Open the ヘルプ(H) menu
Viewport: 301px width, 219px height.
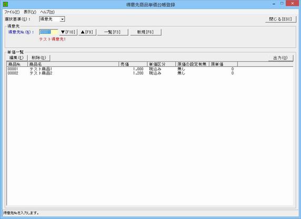47,12
